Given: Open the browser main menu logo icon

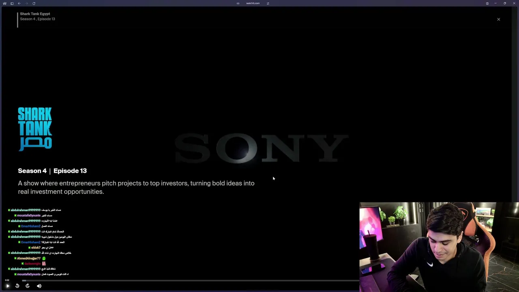Looking at the screenshot, I should click(x=4, y=3).
